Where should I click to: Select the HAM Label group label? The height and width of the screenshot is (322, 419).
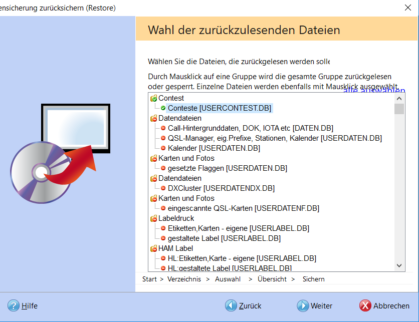coord(175,248)
